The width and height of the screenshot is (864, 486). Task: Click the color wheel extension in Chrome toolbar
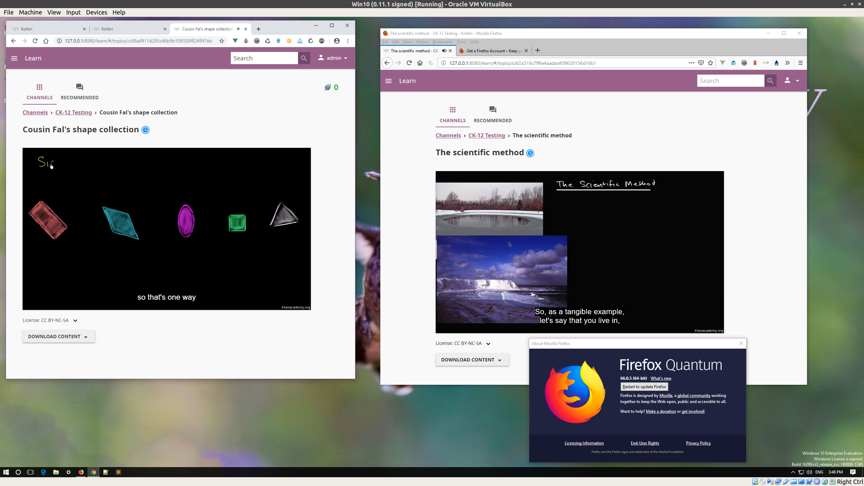click(310, 40)
